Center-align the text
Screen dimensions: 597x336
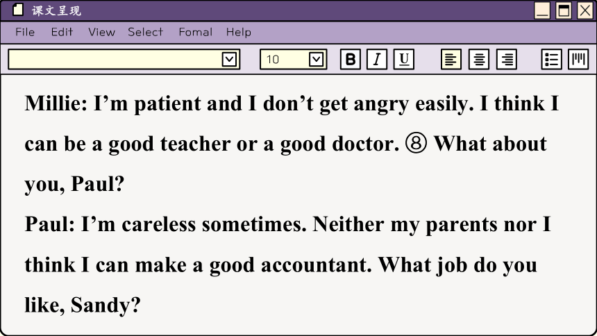[479, 59]
